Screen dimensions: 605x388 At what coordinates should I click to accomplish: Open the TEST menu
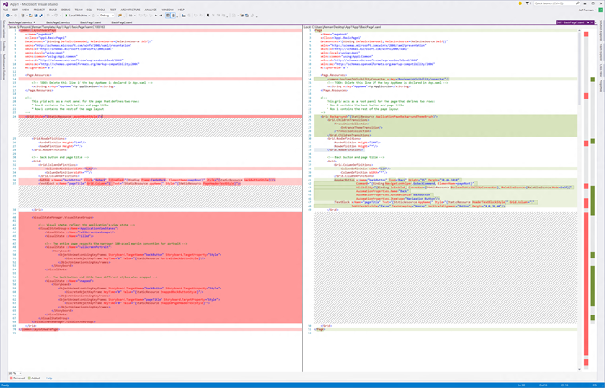pos(113,10)
